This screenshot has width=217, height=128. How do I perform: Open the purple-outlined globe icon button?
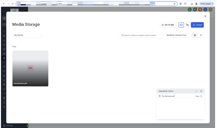181,25
